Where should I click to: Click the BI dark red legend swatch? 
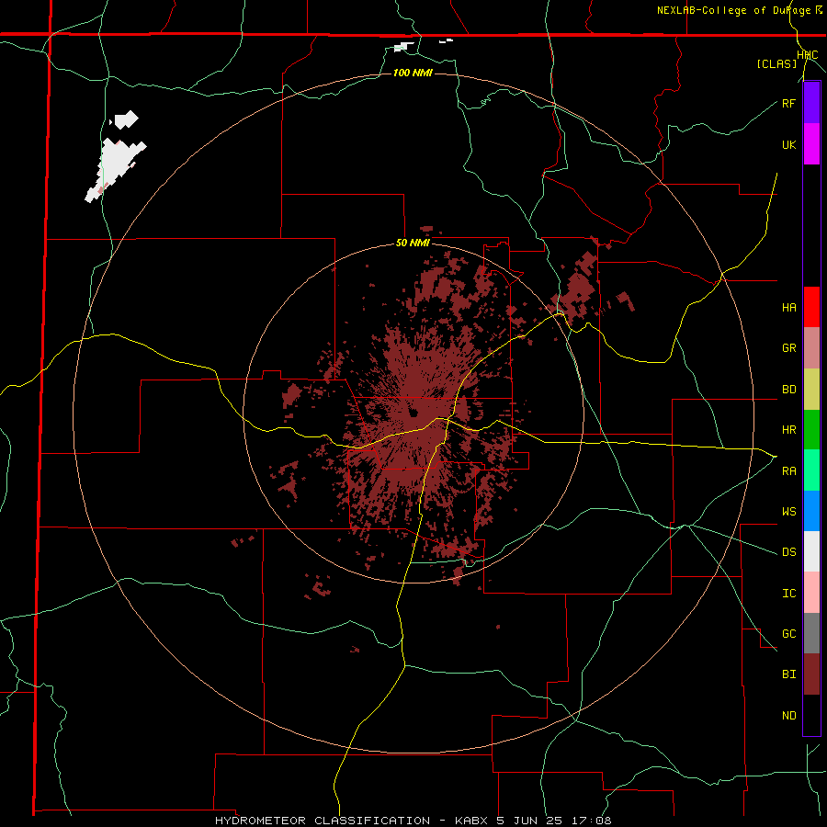click(811, 674)
